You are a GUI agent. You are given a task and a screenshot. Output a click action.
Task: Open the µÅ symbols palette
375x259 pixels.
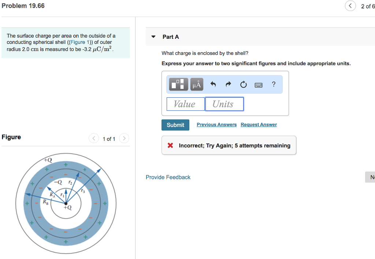tap(197, 84)
